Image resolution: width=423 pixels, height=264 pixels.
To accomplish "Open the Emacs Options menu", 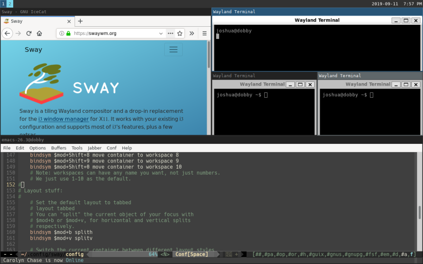I will click(x=38, y=148).
